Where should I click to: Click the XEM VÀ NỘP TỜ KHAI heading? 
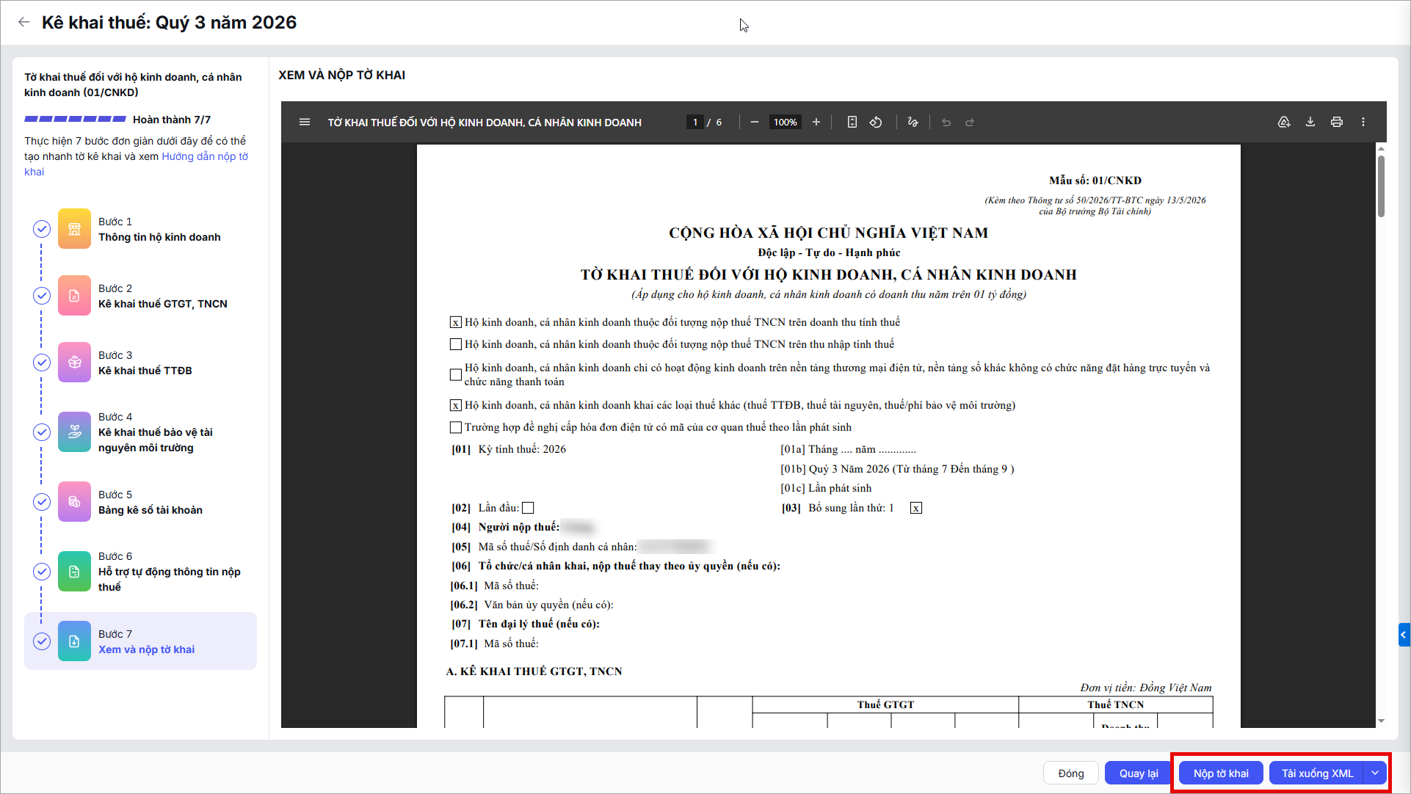pos(342,75)
